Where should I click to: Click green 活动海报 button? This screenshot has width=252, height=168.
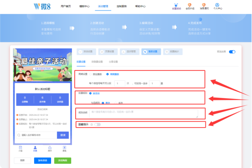click(x=63, y=160)
